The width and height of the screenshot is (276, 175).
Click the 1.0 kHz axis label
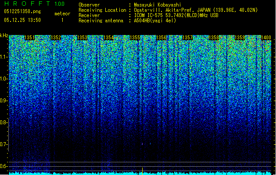click(4, 79)
